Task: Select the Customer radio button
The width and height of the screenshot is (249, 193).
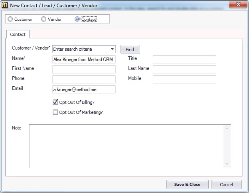Action: [x=10, y=19]
